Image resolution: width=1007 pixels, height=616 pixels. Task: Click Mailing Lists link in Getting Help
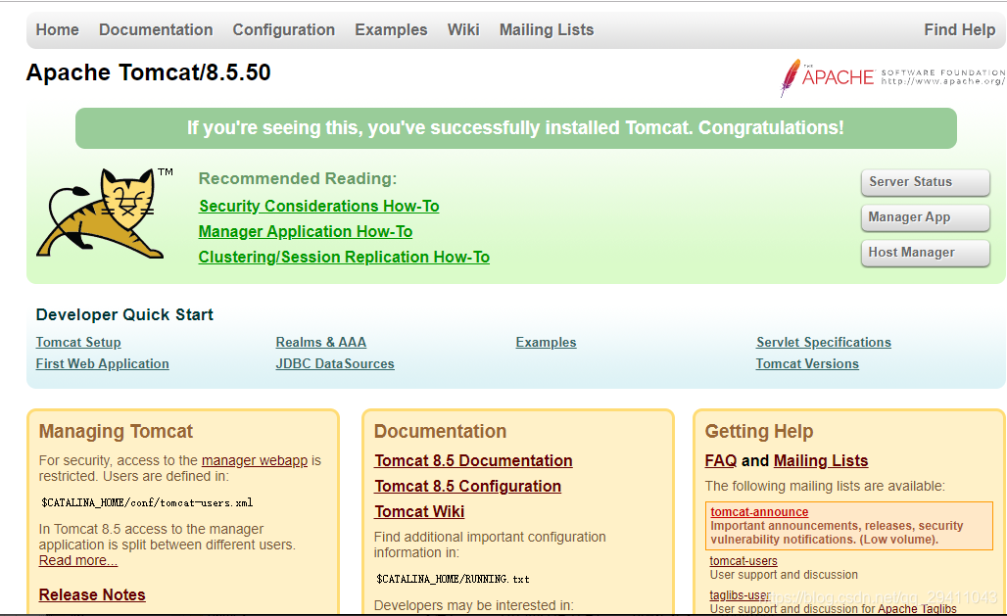(x=821, y=460)
